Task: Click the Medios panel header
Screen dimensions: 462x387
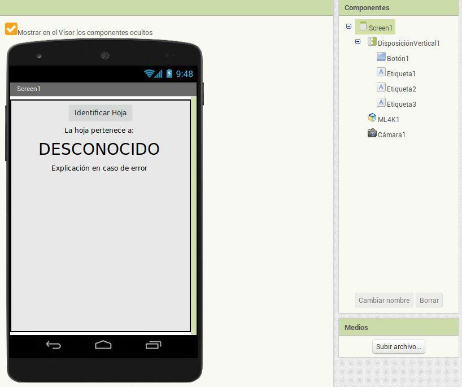Action: [398, 327]
